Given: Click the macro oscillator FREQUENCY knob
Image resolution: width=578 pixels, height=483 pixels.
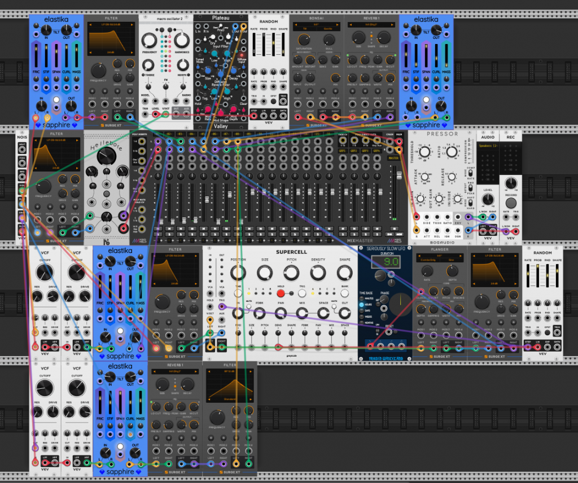Looking at the screenshot, I should point(149,40).
